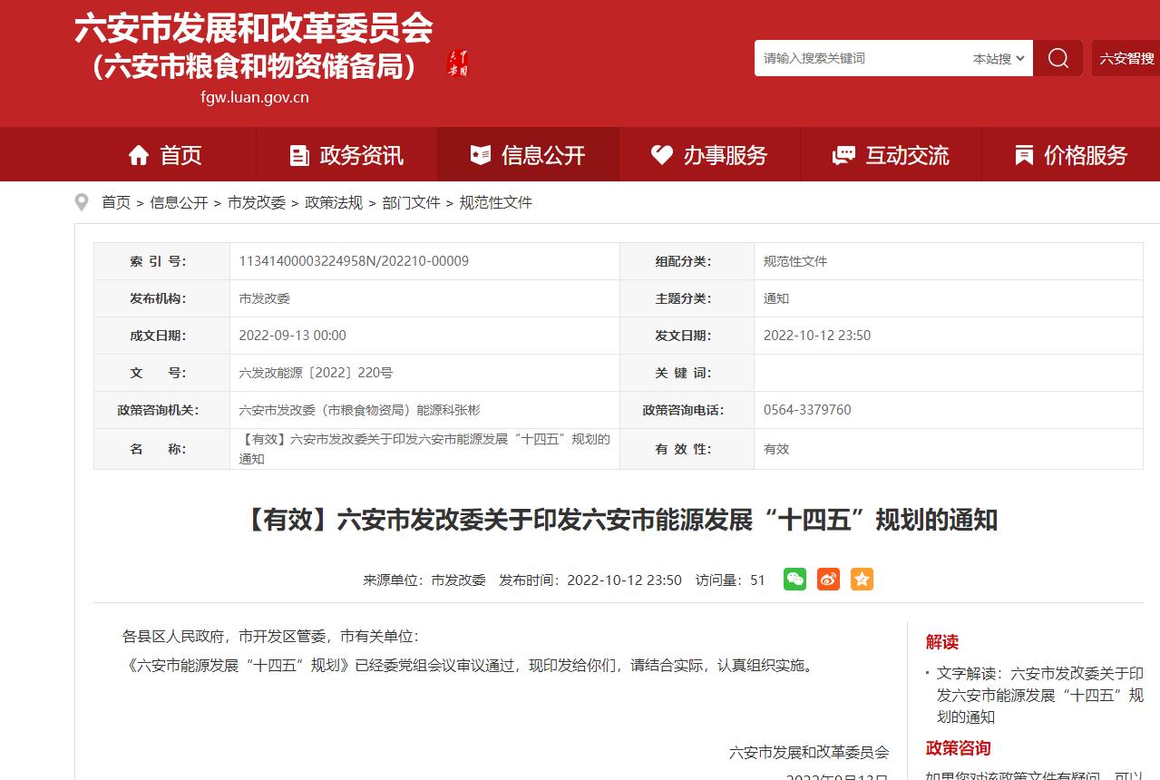Click the price tag icon beside 价格服务
Viewport: 1160px width, 780px height.
(x=1027, y=154)
